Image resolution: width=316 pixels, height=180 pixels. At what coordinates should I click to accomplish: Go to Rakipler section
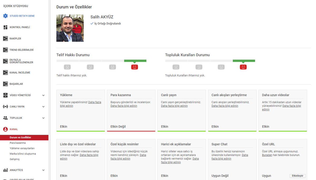[x=15, y=39]
